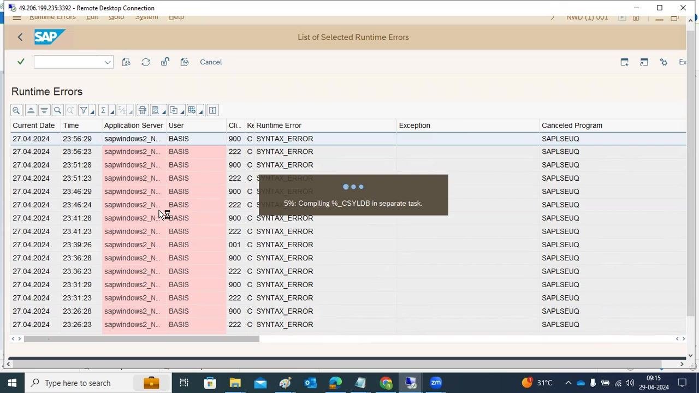Image resolution: width=699 pixels, height=393 pixels.
Task: Click the layout grid icon in ALV toolbar
Action: coord(192,110)
